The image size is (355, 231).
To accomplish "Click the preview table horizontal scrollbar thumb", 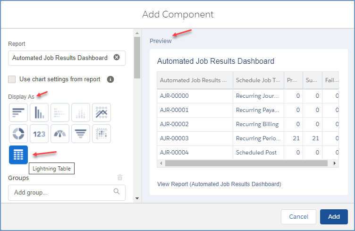I will tap(246, 163).
